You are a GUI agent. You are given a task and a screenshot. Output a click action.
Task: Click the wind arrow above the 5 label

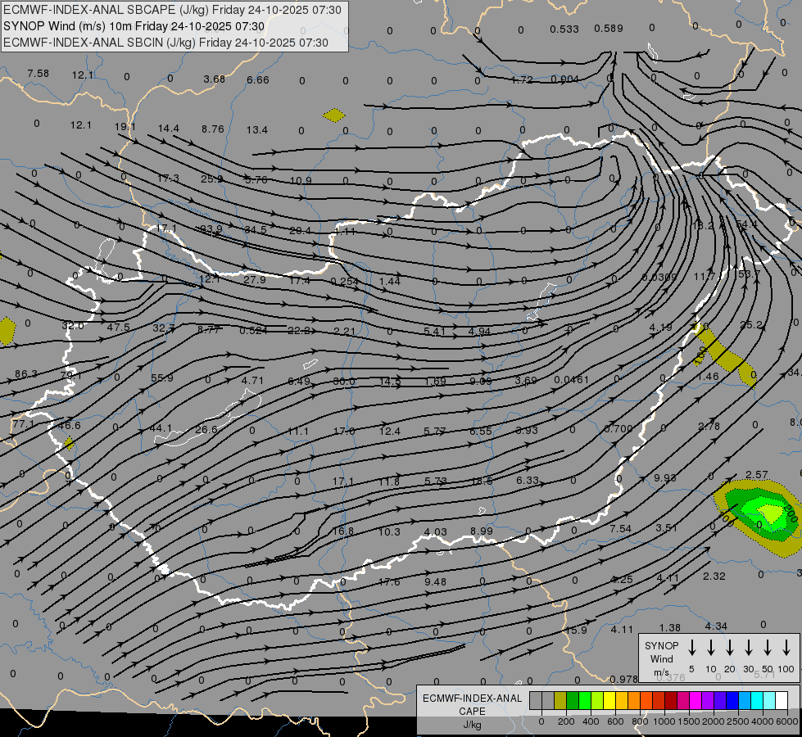point(691,648)
